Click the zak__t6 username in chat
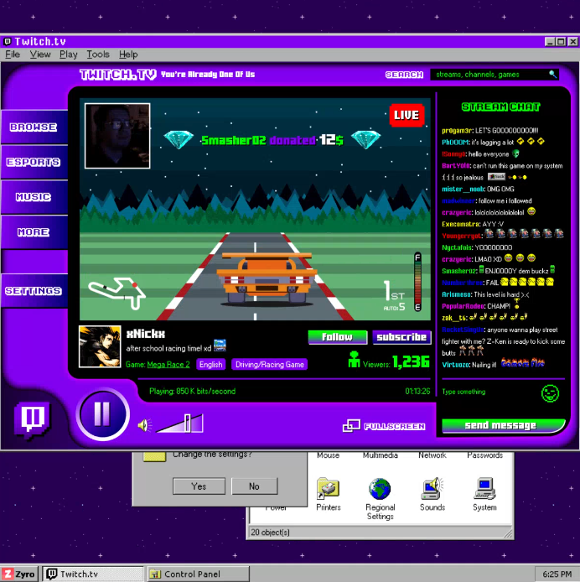 click(454, 318)
